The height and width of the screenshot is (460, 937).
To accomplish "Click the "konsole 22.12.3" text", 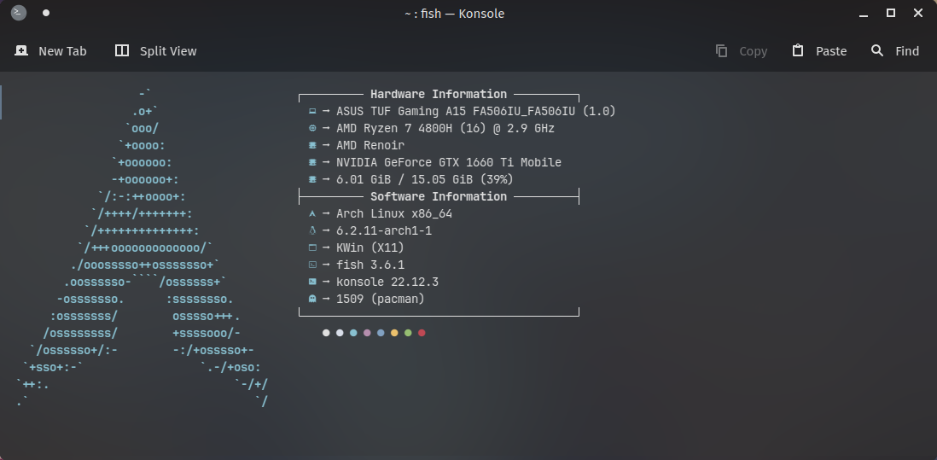I will [387, 282].
